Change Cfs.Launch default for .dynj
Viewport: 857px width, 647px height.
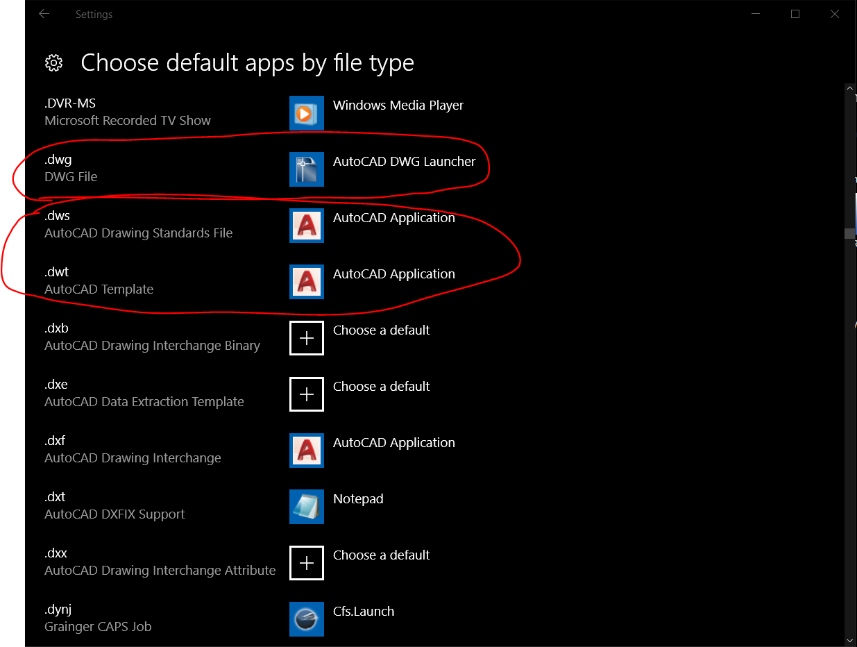[364, 612]
